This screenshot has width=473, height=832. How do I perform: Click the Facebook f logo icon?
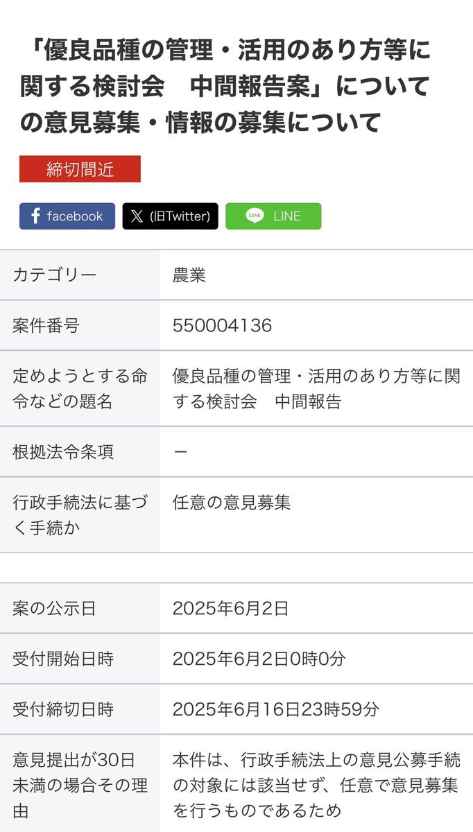coord(35,216)
